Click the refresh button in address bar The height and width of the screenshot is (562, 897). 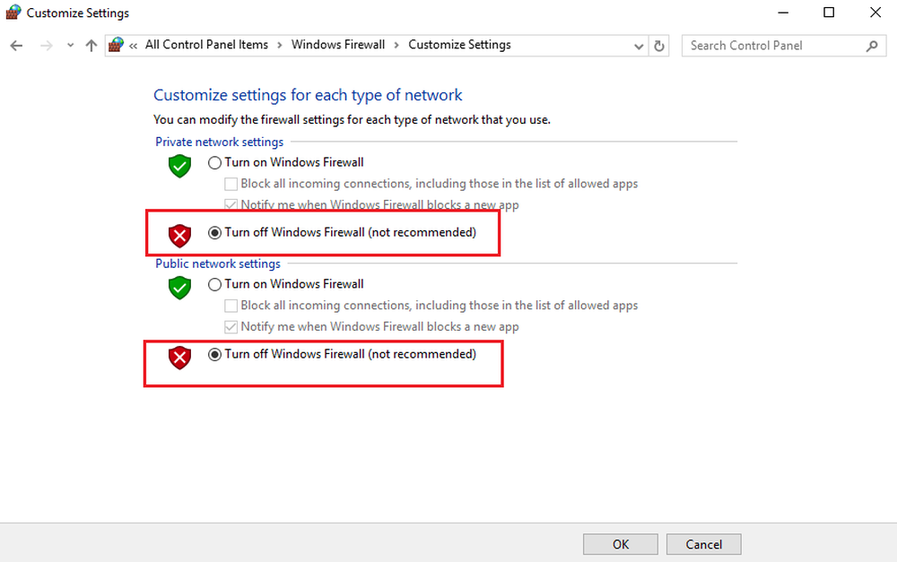coord(660,46)
